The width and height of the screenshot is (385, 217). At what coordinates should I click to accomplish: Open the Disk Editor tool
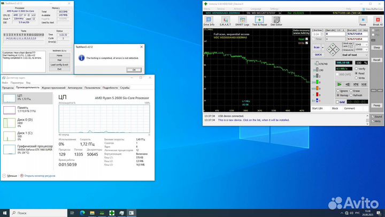(x=276, y=21)
